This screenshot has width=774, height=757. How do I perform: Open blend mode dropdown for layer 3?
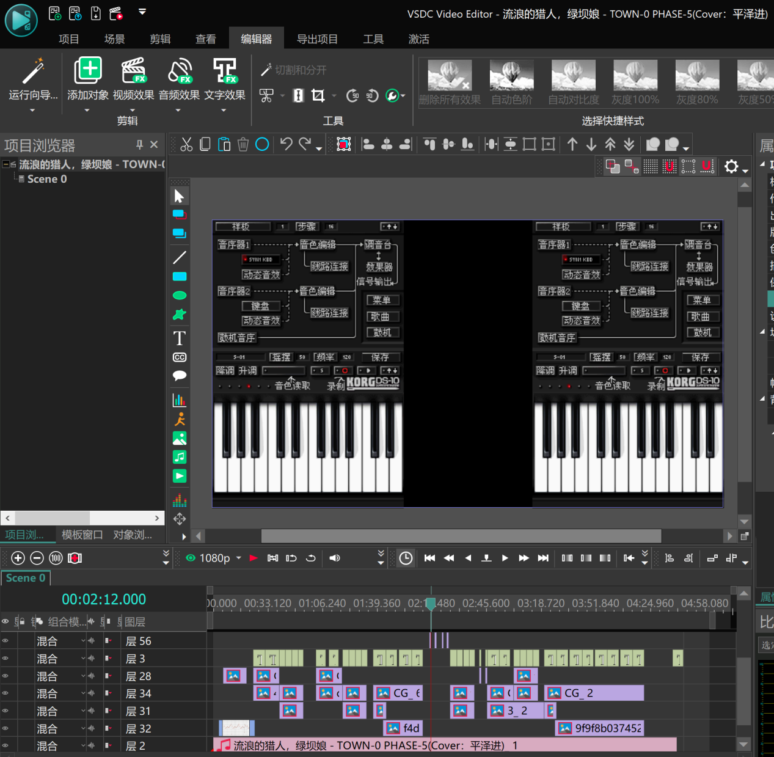click(83, 659)
